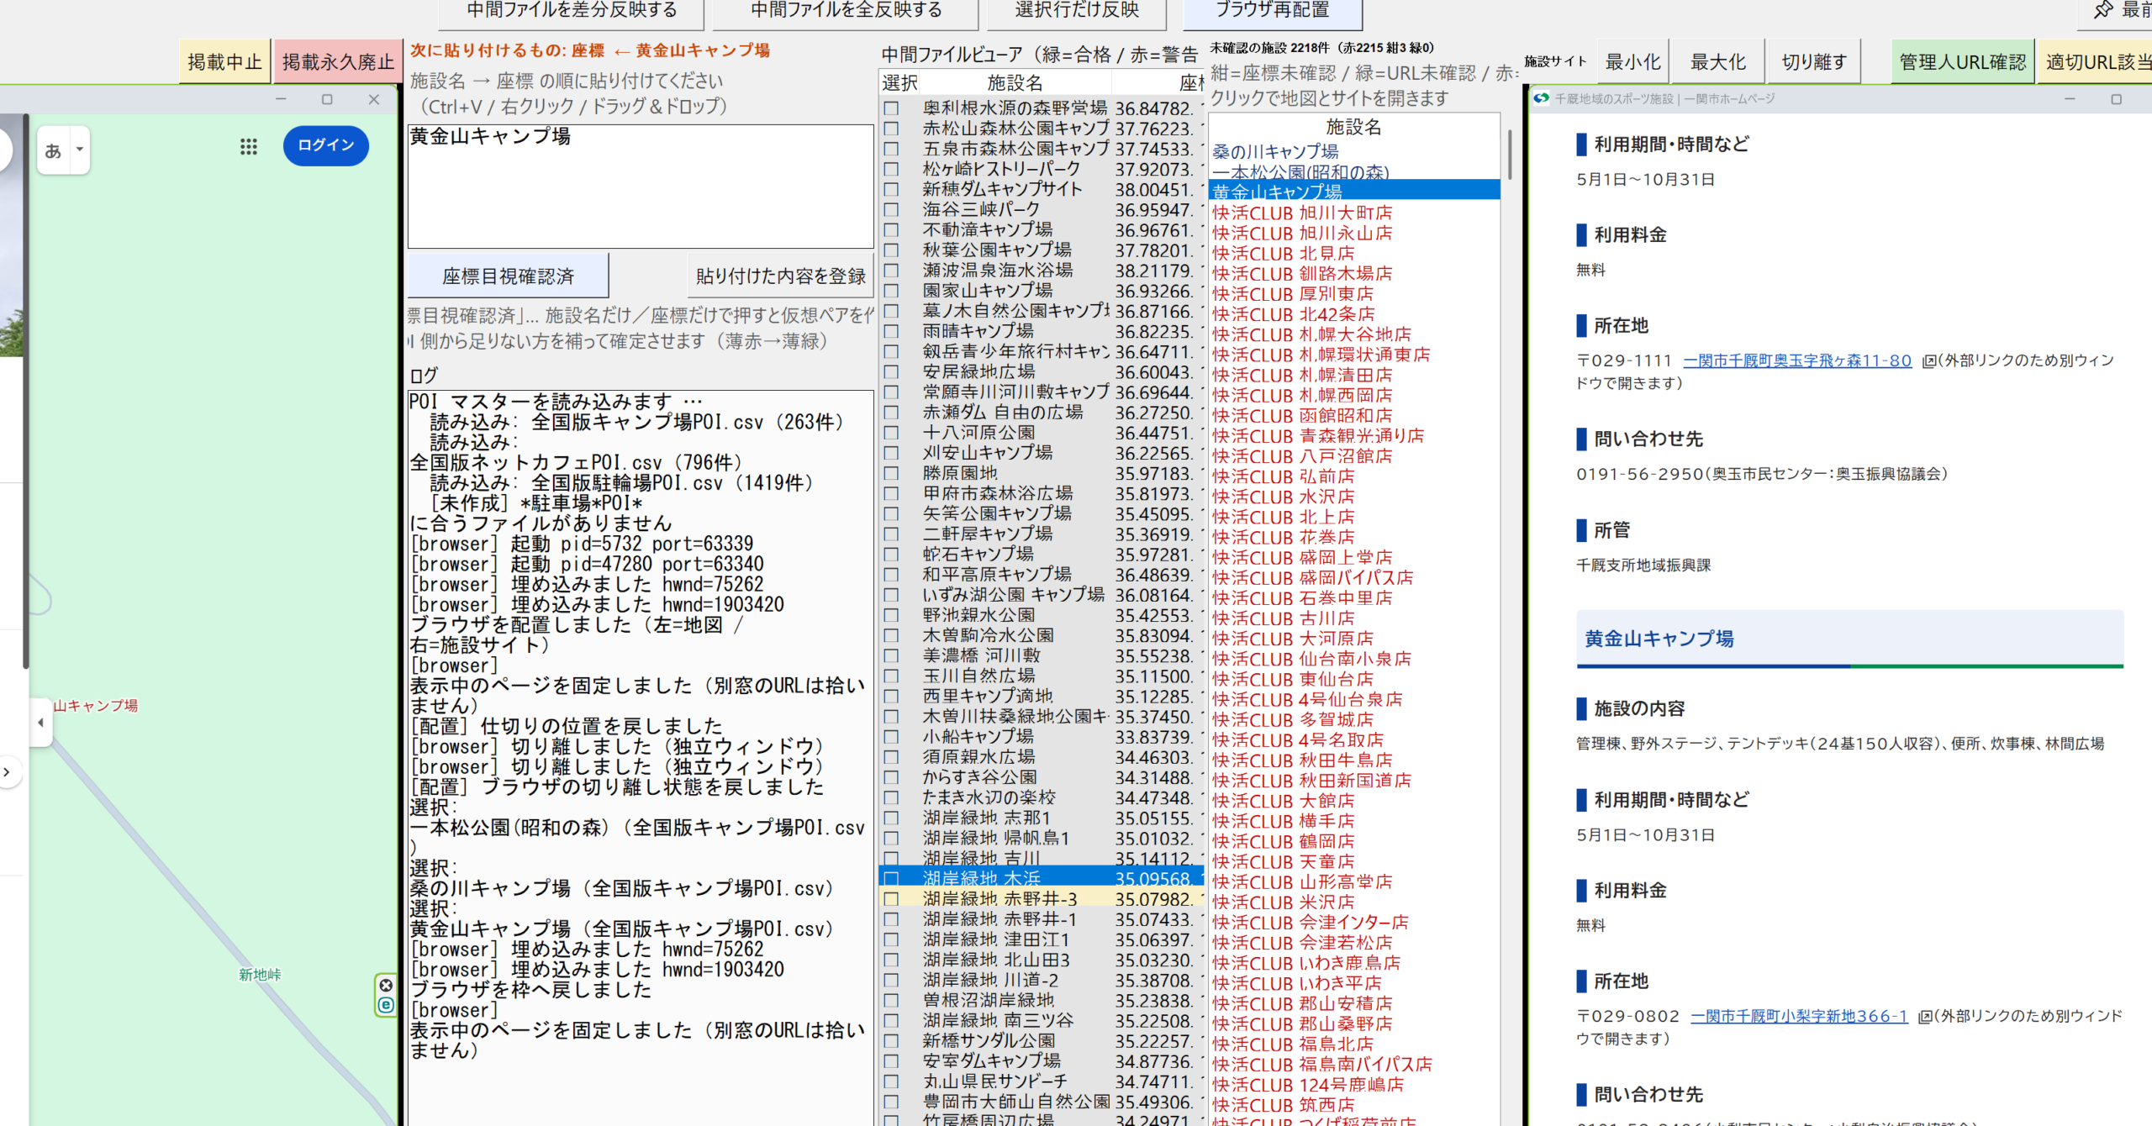This screenshot has width=2152, height=1126.
Task: Check the box for 湖岸緑地 赤野井-3
Action: (891, 899)
